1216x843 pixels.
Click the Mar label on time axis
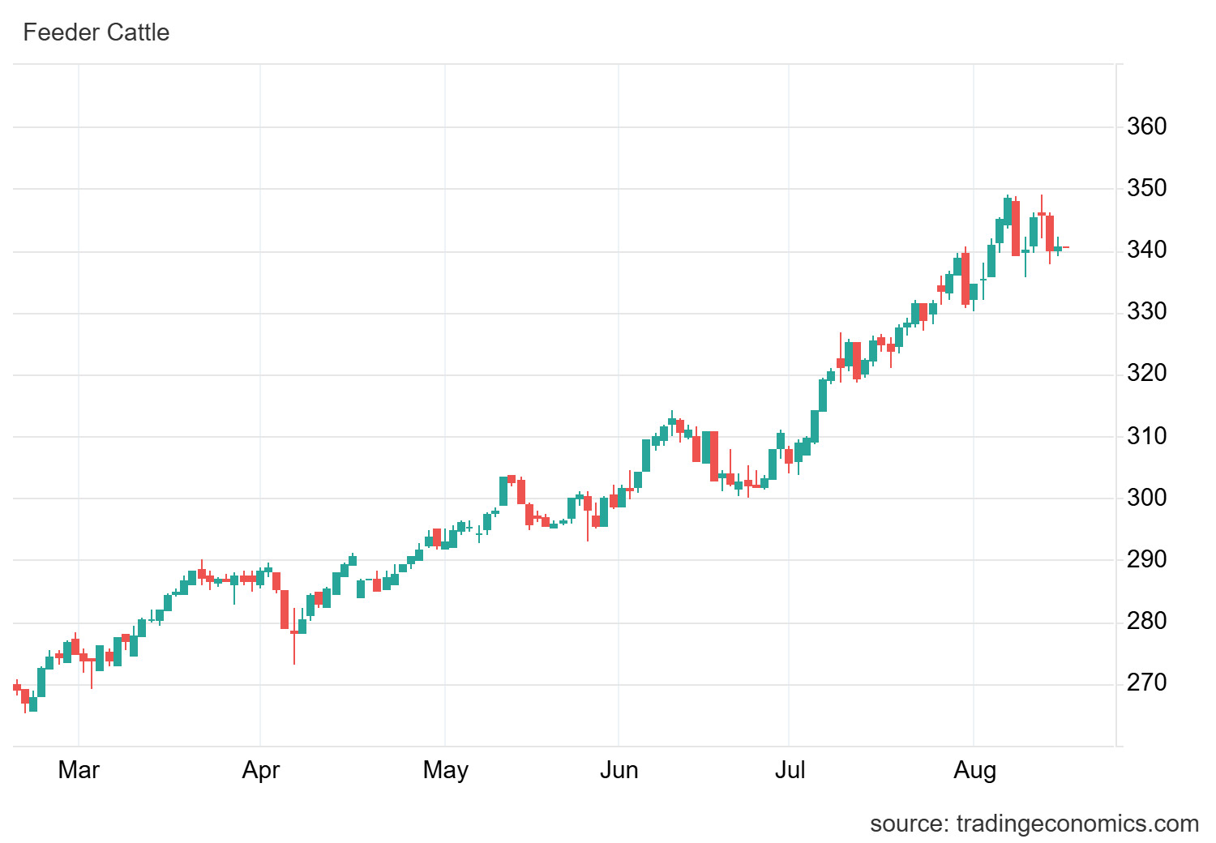click(79, 769)
